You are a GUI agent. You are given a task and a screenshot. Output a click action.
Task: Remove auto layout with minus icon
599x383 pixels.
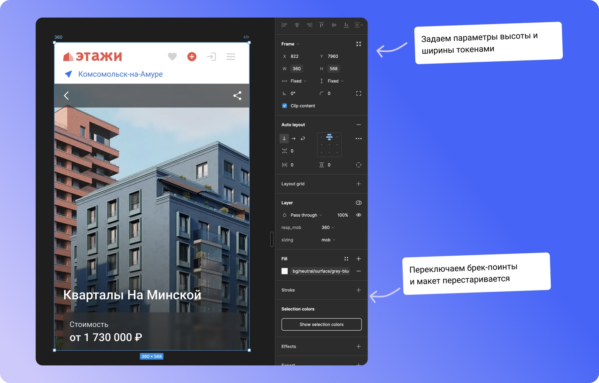click(x=359, y=125)
